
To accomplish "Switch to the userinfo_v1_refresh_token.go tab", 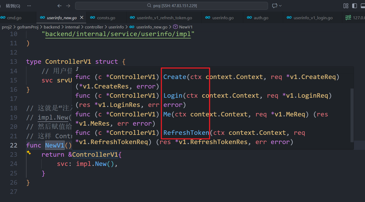I will click(164, 18).
